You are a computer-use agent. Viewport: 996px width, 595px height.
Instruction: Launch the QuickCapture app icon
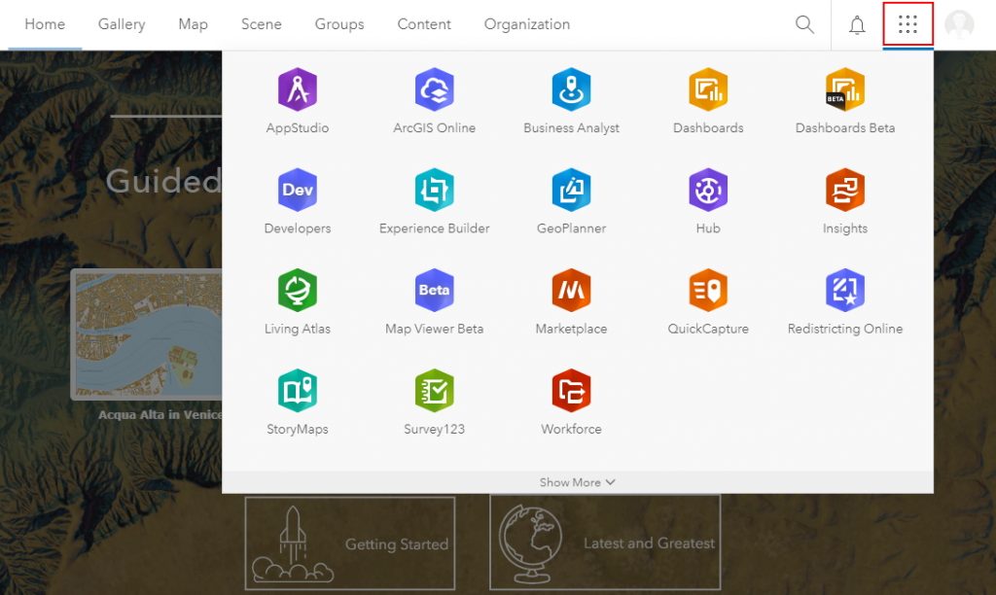708,290
